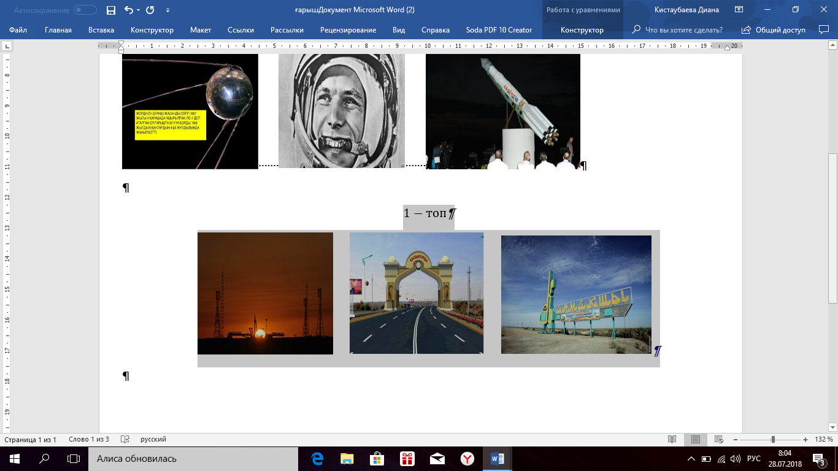Click the 'Что вы хотите сделать?' search field
Viewport: 838px width, 471px height.
(x=683, y=30)
